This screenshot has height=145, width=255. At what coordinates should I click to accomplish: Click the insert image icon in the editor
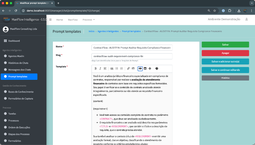133,69
